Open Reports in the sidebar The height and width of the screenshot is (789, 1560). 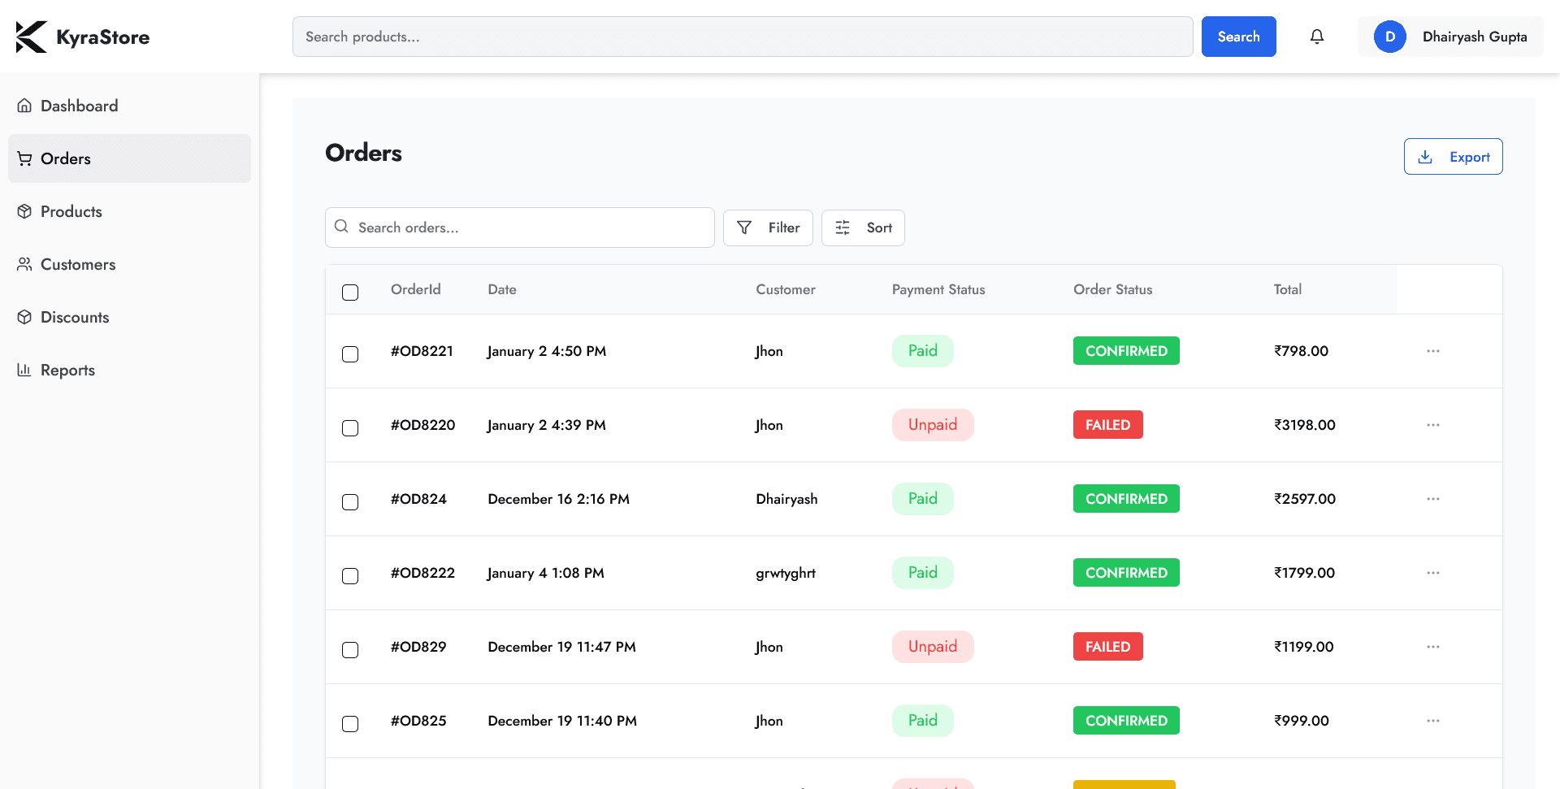[129, 370]
